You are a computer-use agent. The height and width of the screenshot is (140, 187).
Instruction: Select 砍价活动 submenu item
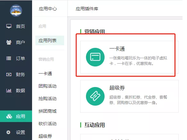point(47,124)
